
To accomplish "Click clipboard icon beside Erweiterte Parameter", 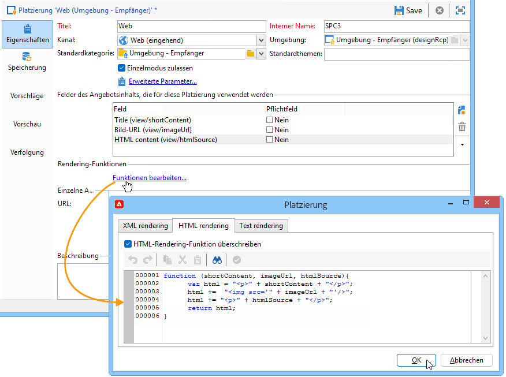I will 122,81.
